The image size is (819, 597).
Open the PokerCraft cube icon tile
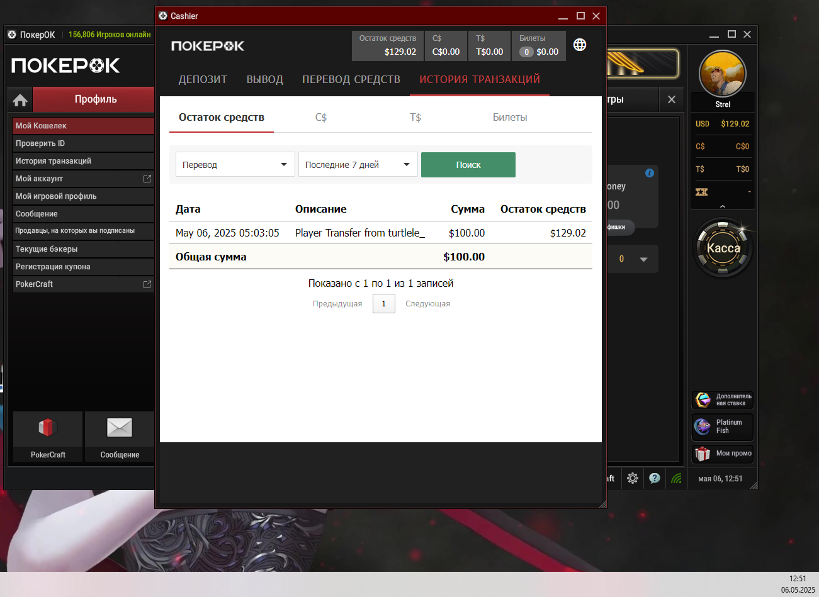48,437
